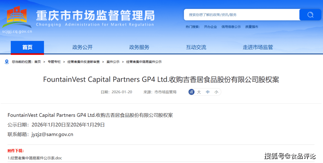Go to 经营者集中反垄断审查 breadcrumb link

click(83, 62)
